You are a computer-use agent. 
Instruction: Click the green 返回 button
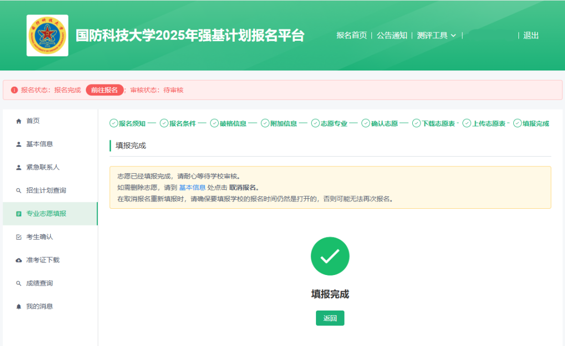click(330, 318)
